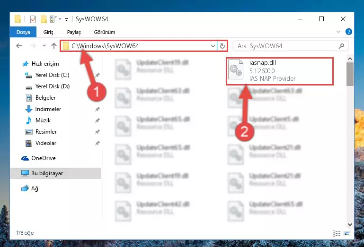Refresh the SysWOW64 folder view
The height and width of the screenshot is (247, 364).
pyautogui.click(x=222, y=46)
